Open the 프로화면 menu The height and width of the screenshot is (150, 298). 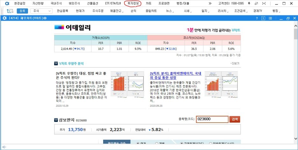tap(164, 4)
